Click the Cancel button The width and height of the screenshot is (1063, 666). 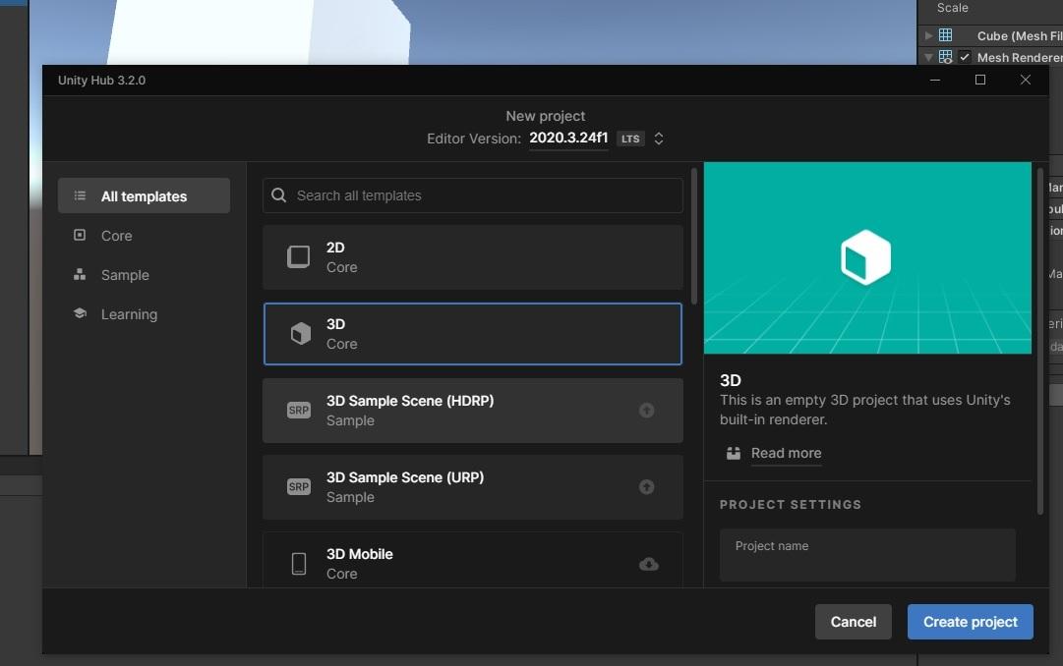point(853,621)
